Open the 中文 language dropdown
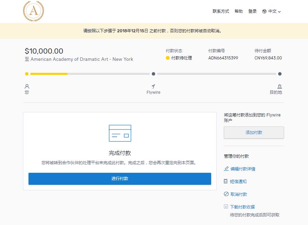Screen dimensions: 308x225 pos(273,11)
